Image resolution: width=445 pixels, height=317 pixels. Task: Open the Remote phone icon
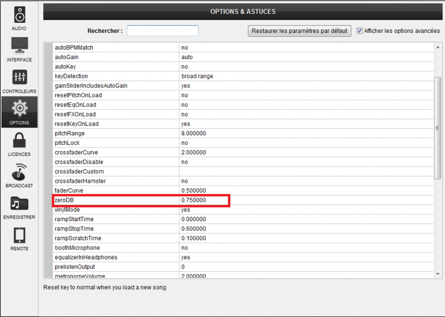tap(19, 235)
